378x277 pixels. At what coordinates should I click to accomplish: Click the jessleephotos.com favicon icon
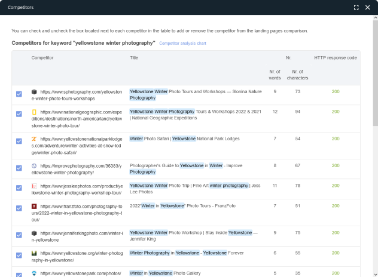pyautogui.click(x=34, y=186)
